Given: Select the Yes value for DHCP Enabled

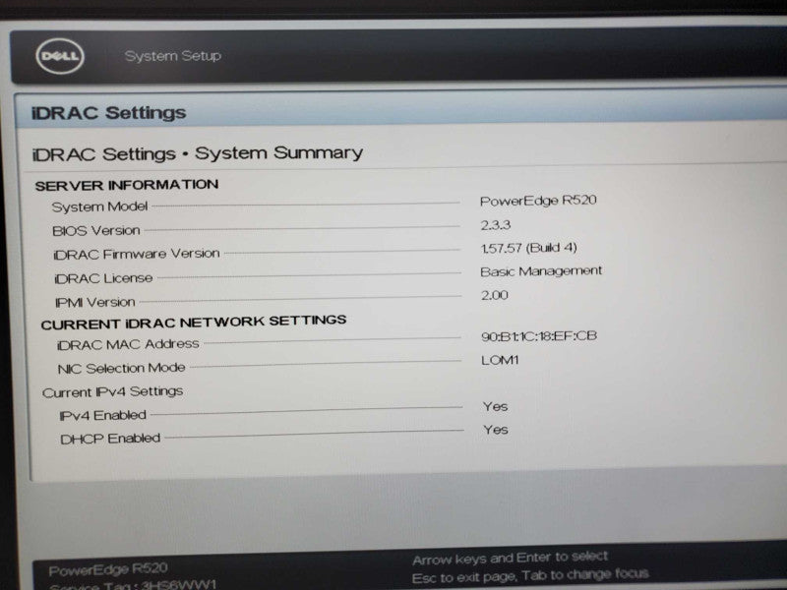Looking at the screenshot, I should pos(496,430).
